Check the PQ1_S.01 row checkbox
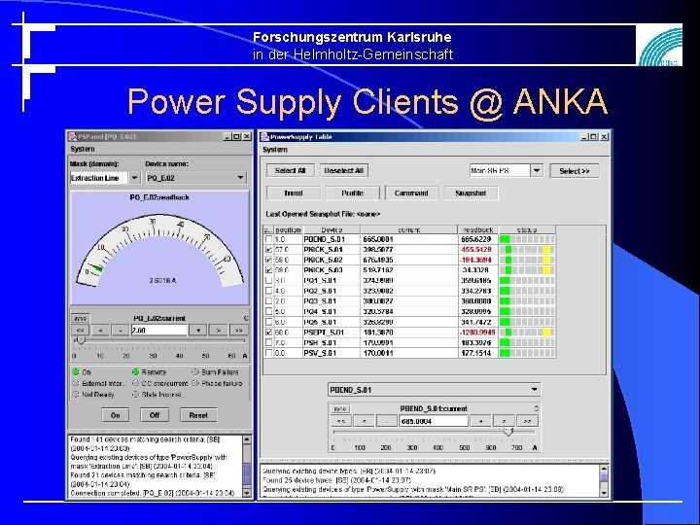Screen dimensions: 700x525 (x=268, y=280)
